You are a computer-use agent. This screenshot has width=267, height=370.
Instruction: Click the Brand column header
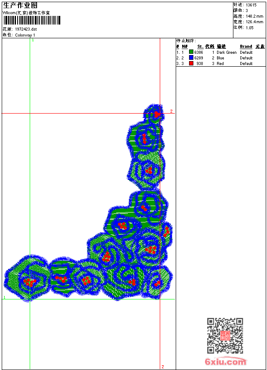(x=246, y=46)
